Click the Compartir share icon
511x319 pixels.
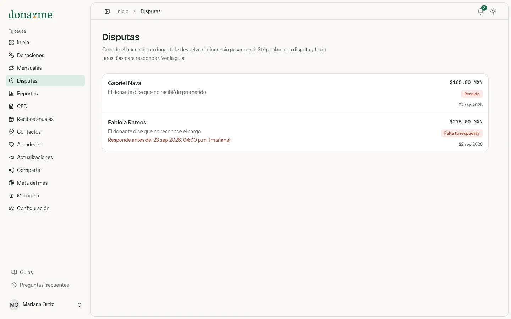[11, 170]
